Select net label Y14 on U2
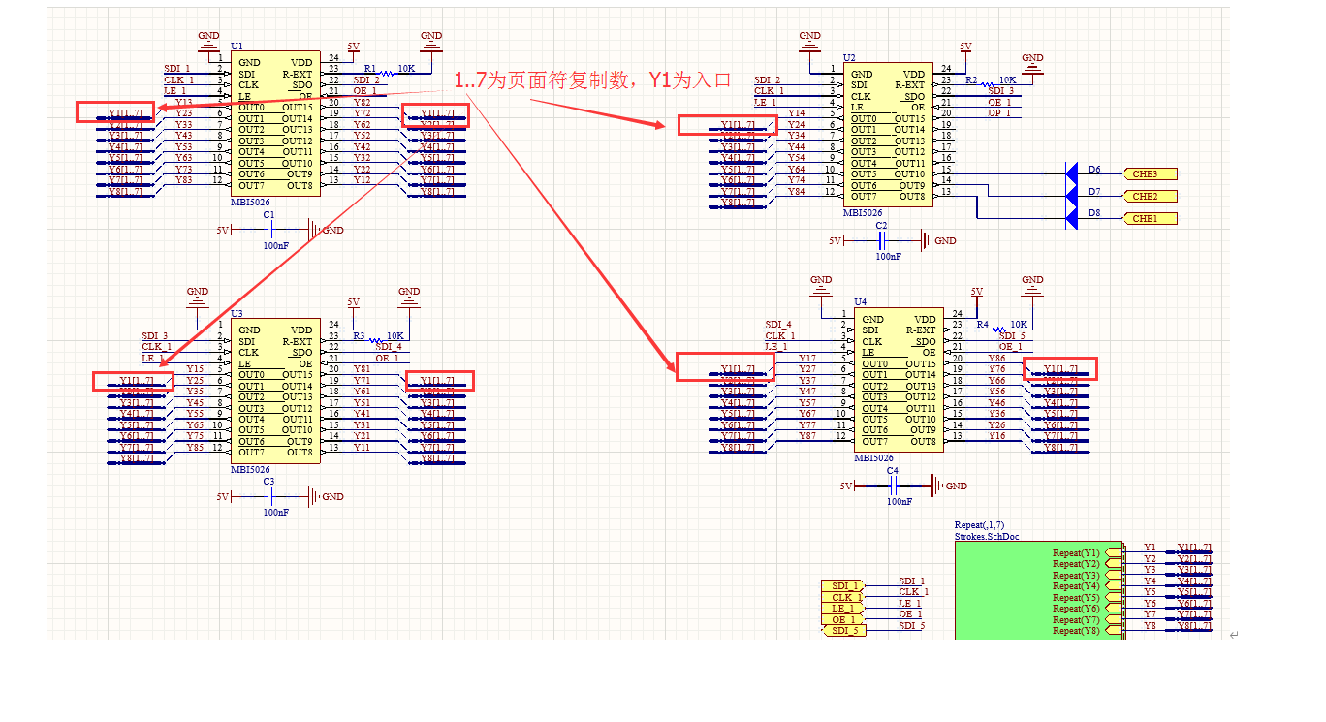Image resolution: width=1326 pixels, height=722 pixels. click(796, 113)
